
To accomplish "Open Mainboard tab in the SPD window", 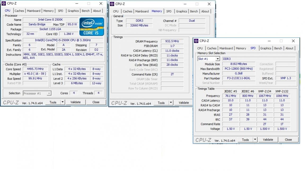I will point(226,48).
